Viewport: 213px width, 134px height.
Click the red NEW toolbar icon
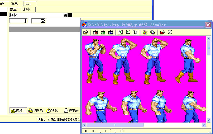[x=95, y=32]
